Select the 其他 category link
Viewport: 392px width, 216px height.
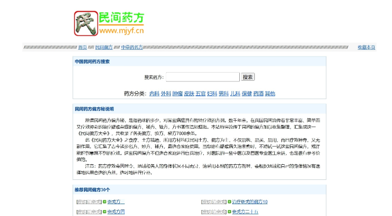coord(270,94)
